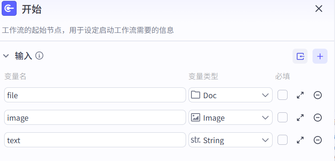The height and width of the screenshot is (161, 335).
Task: Expand the text variable details
Action: coord(300,140)
